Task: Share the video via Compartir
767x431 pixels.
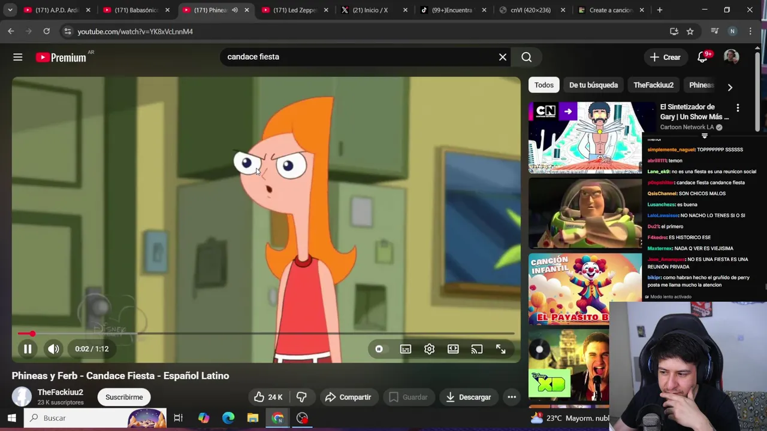Action: tap(348, 397)
